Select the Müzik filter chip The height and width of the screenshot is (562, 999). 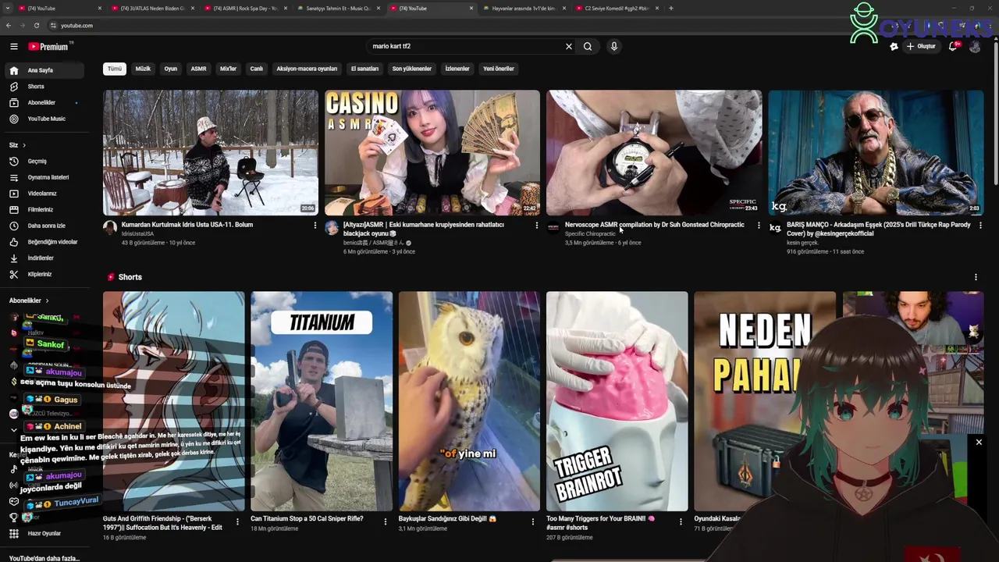pyautogui.click(x=143, y=69)
